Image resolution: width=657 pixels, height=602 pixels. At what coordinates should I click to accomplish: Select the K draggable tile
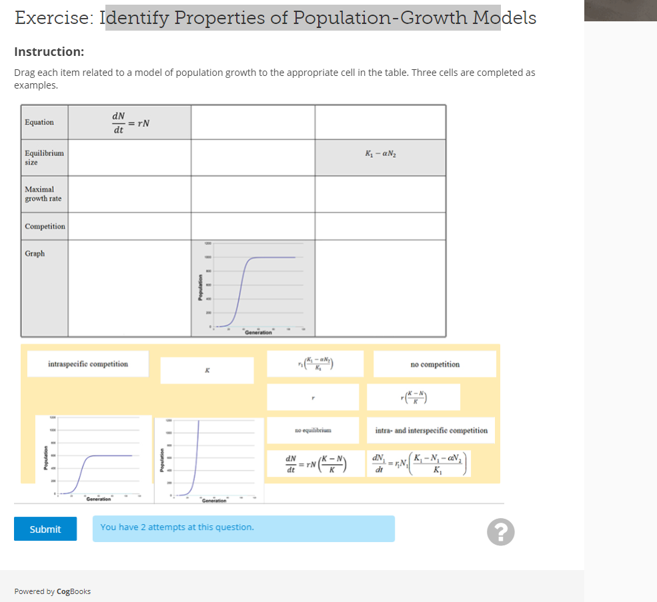(x=207, y=370)
